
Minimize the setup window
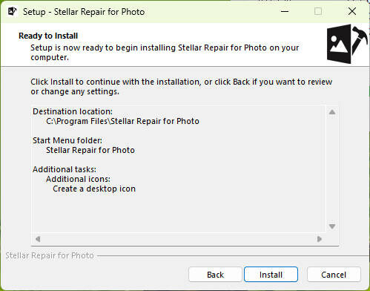click(285, 11)
